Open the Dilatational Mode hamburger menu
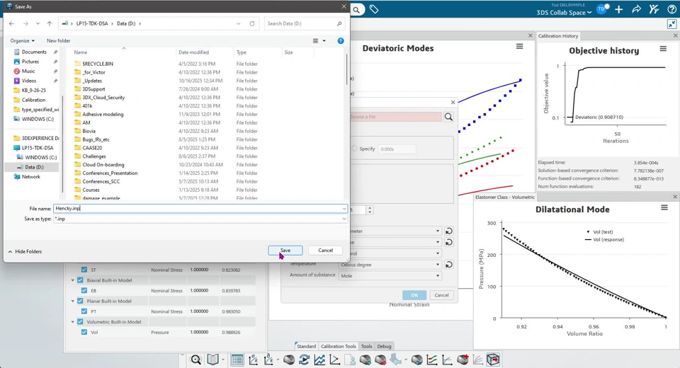 664,207
